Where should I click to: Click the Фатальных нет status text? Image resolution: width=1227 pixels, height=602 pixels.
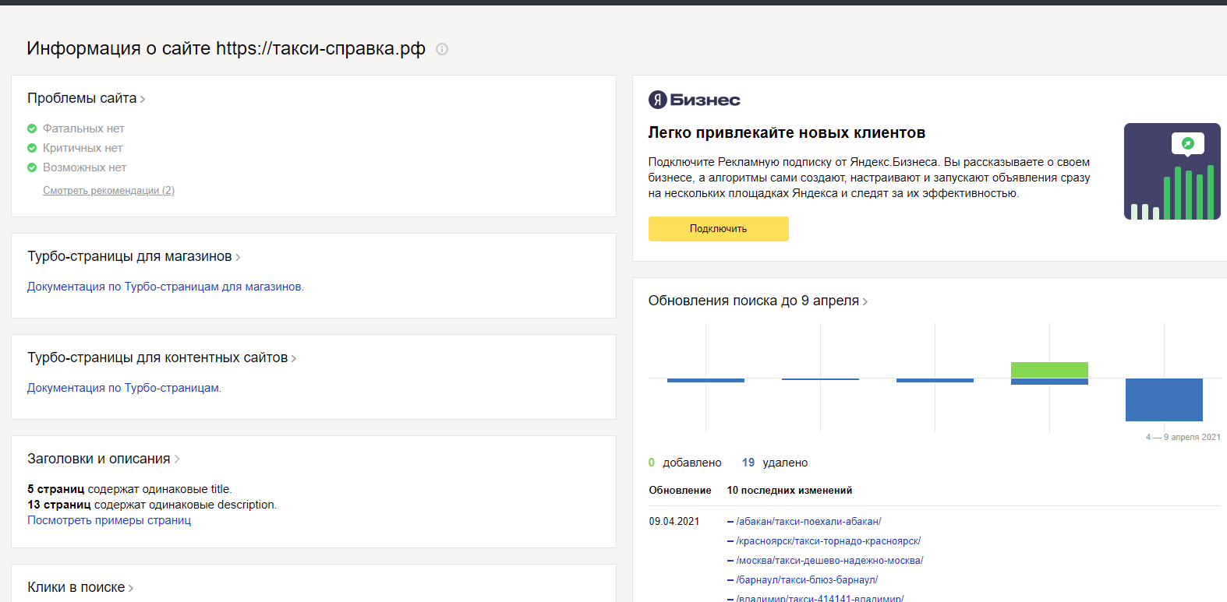coord(83,128)
